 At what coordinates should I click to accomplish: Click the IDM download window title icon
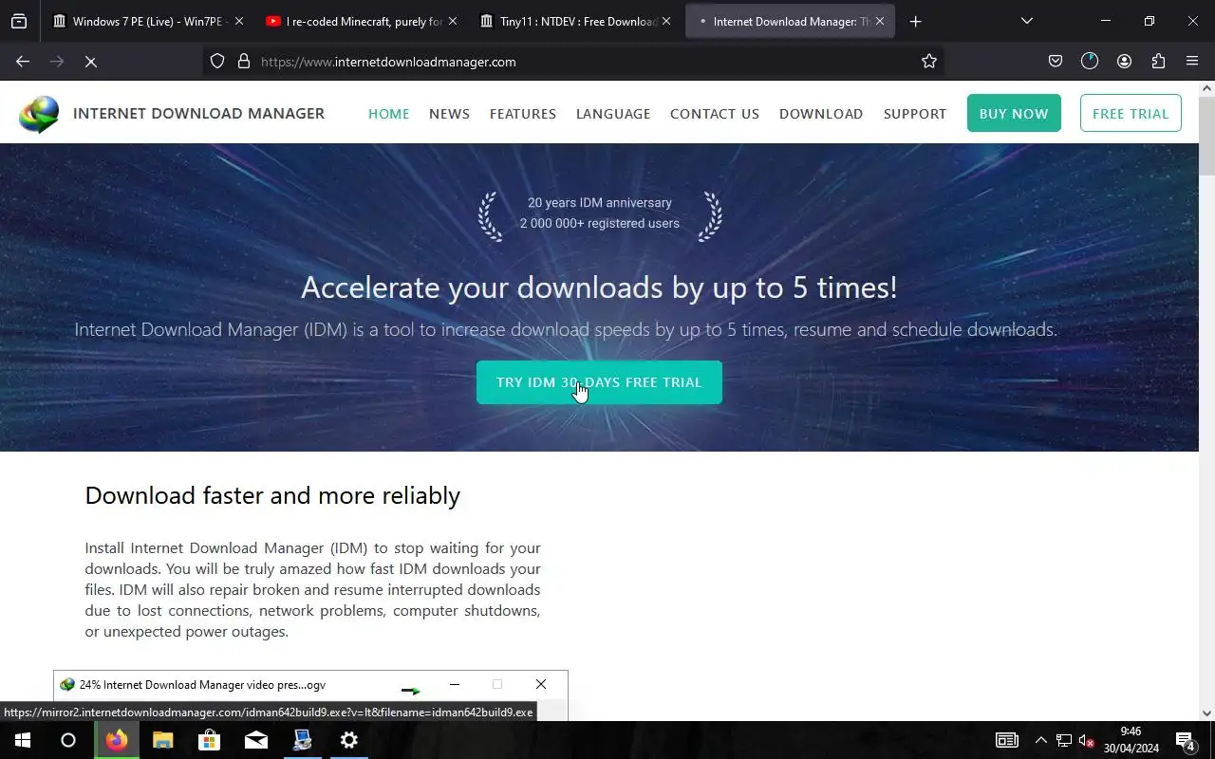[67, 685]
